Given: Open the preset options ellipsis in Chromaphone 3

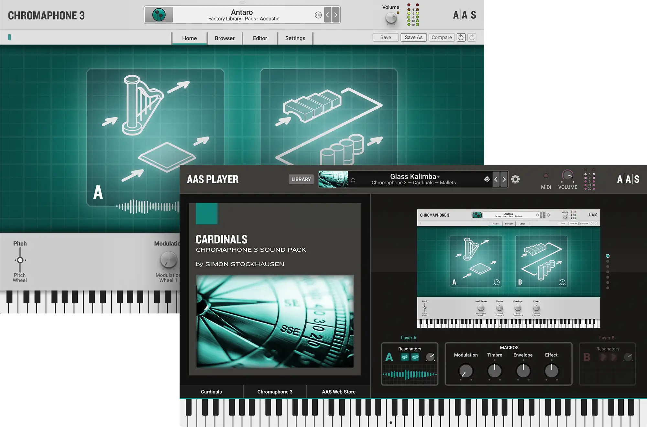Looking at the screenshot, I should (x=318, y=15).
